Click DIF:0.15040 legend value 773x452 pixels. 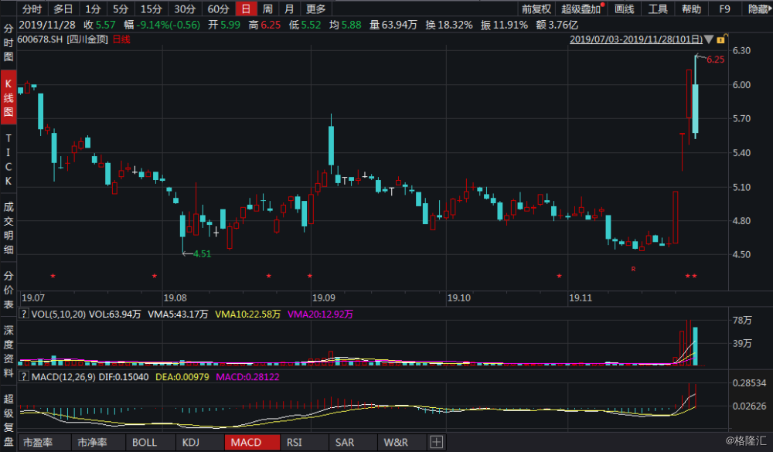click(123, 377)
